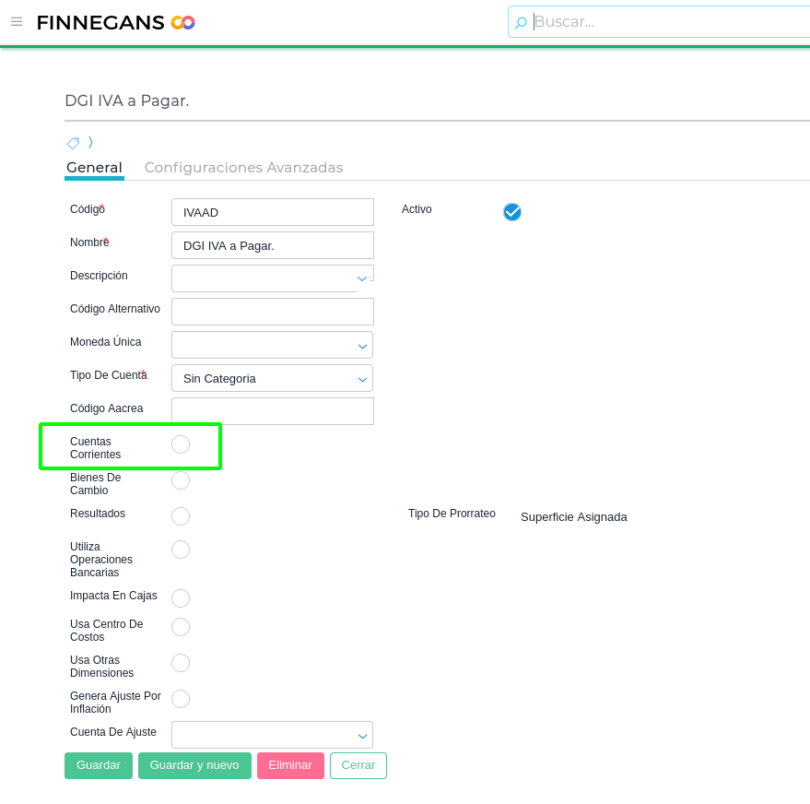The image size is (810, 804).
Task: Click the Eliminar button
Action: coord(290,765)
